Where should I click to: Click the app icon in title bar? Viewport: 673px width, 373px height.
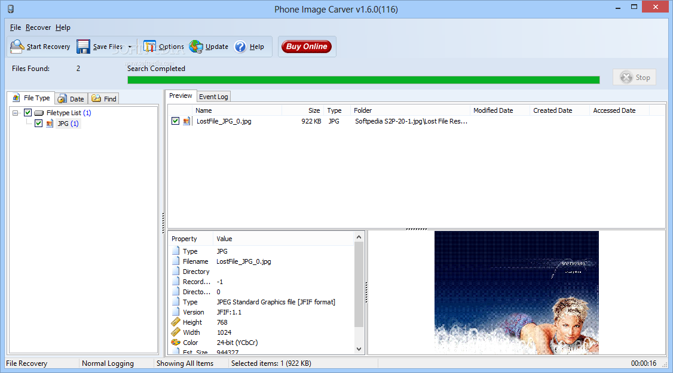(x=11, y=9)
